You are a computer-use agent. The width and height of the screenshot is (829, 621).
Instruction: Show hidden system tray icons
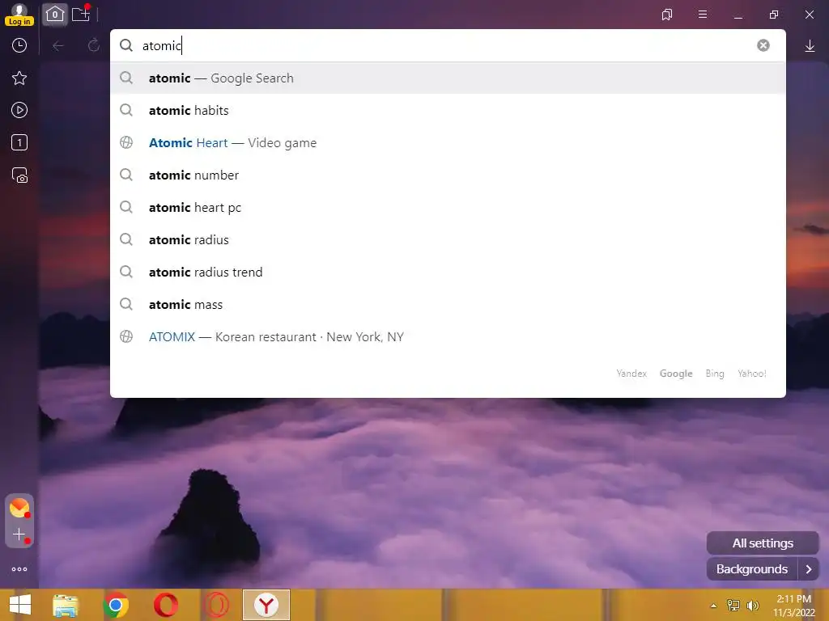714,606
